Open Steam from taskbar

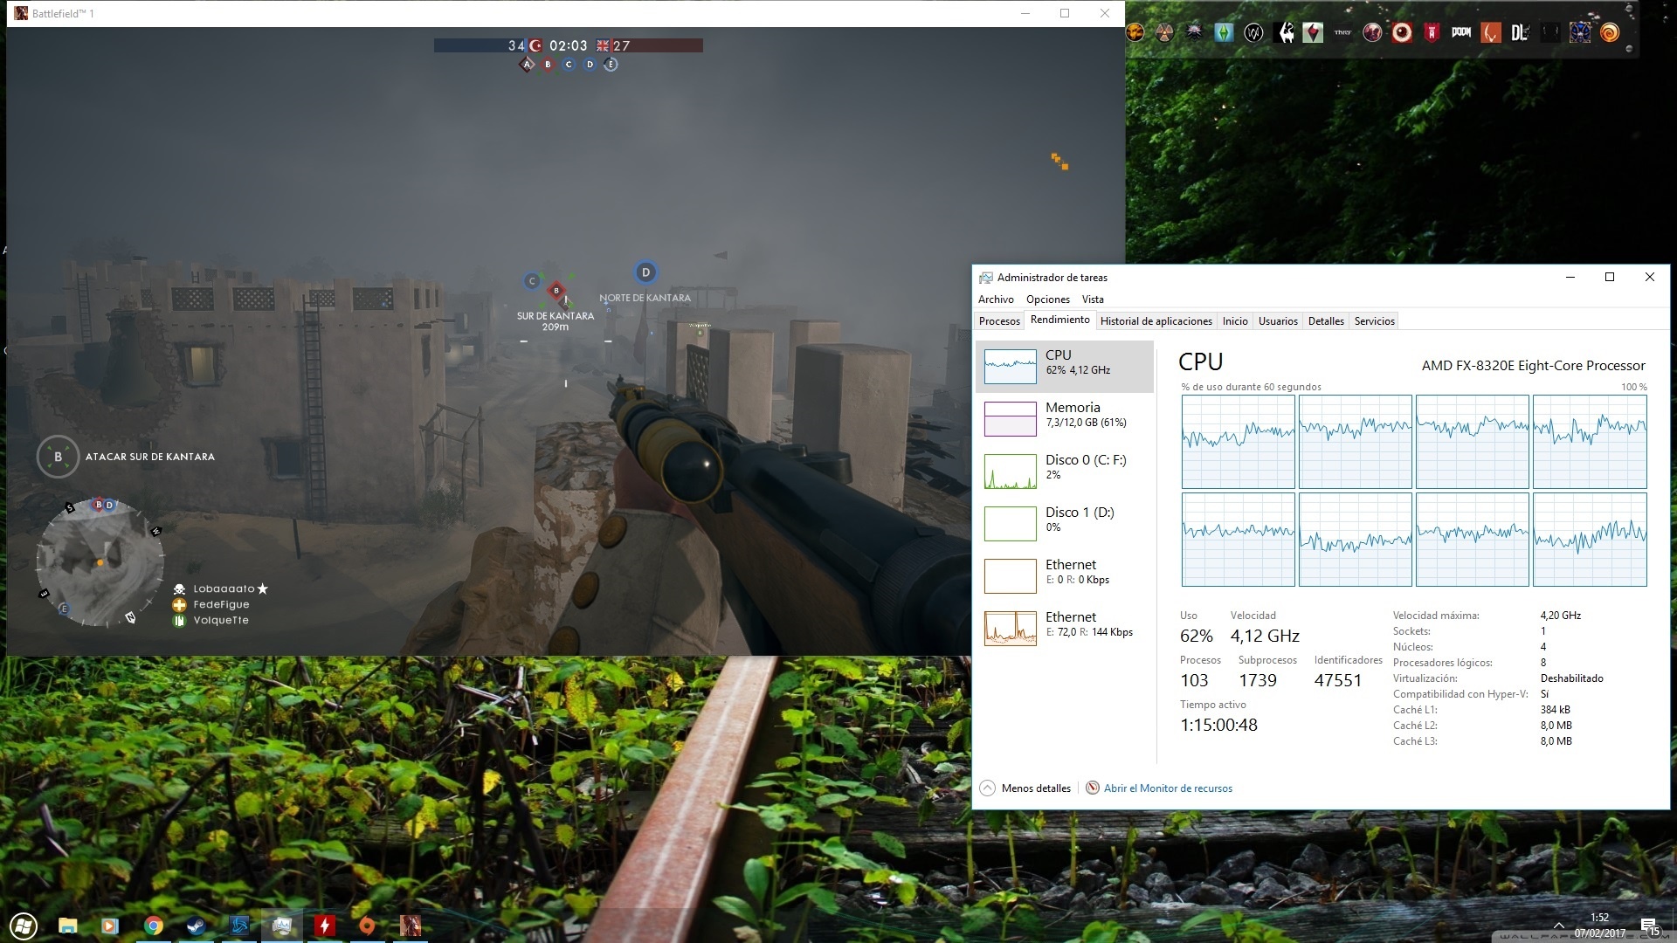196,926
